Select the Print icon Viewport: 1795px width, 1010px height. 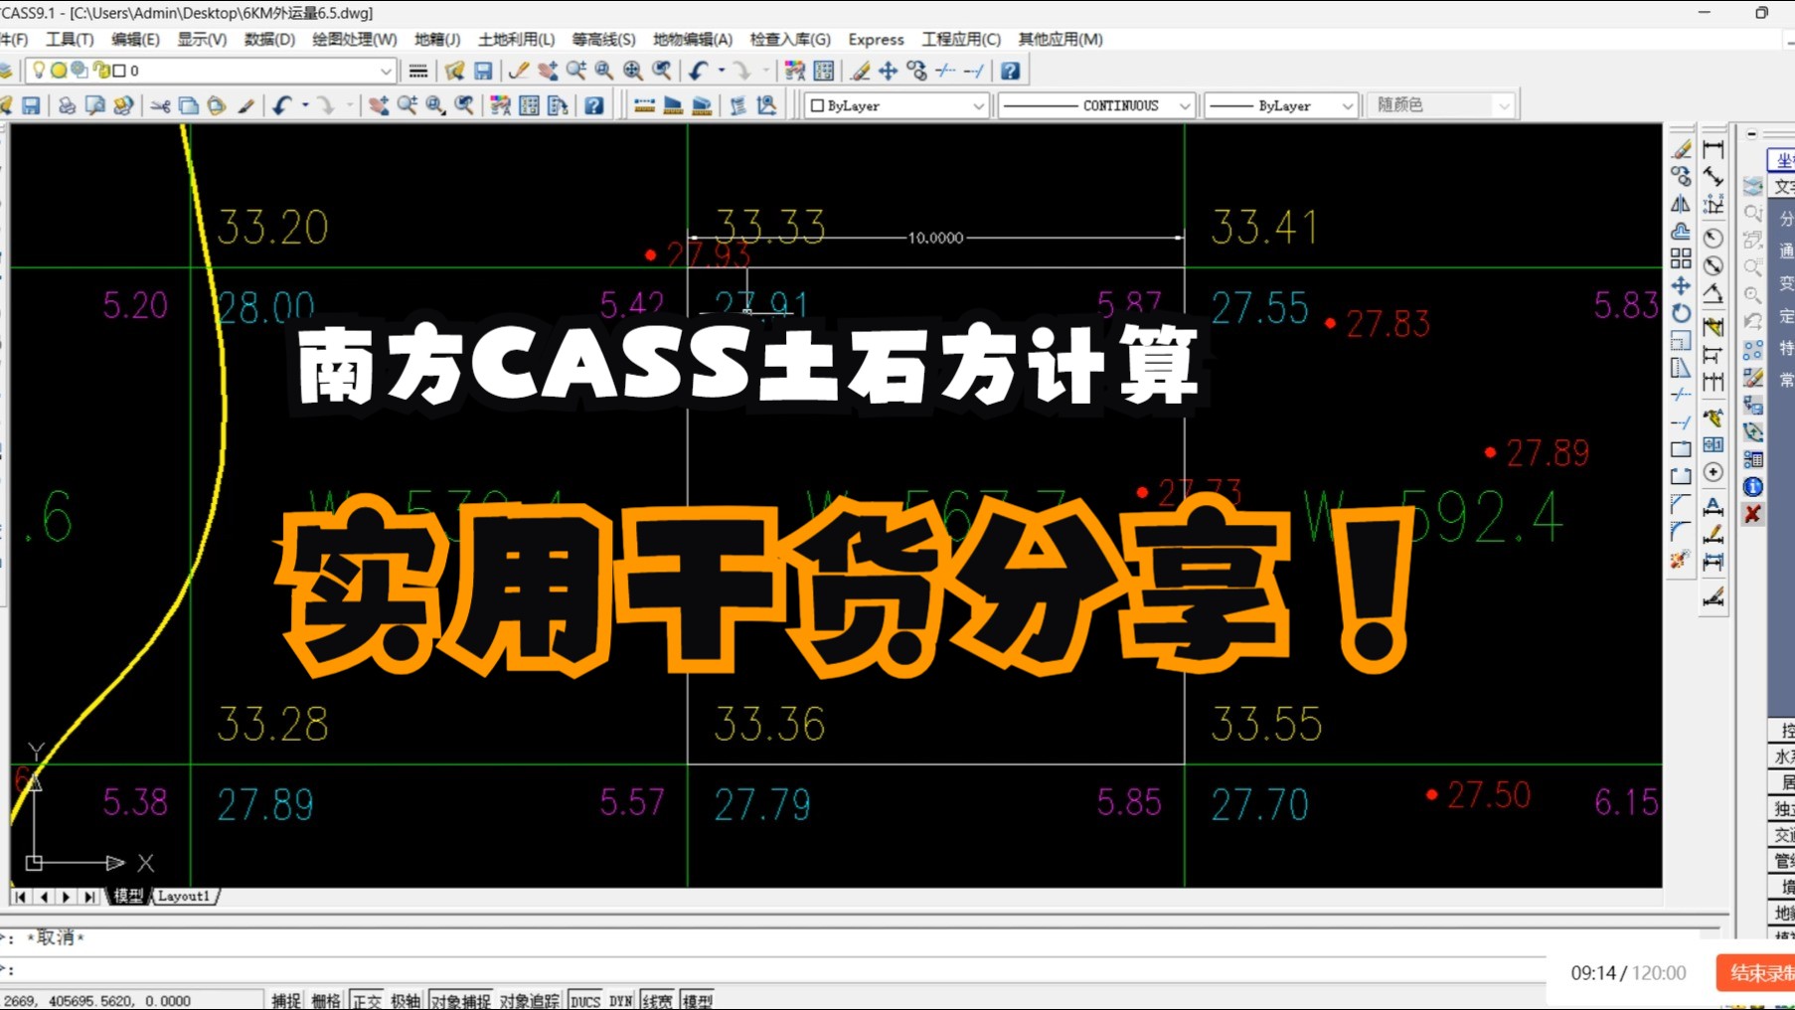point(66,104)
